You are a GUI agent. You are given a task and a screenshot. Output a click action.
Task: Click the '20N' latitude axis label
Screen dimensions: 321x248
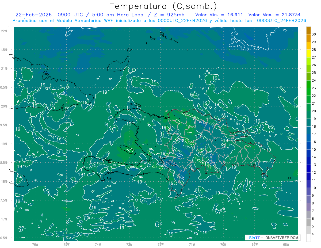click(x=5, y=106)
